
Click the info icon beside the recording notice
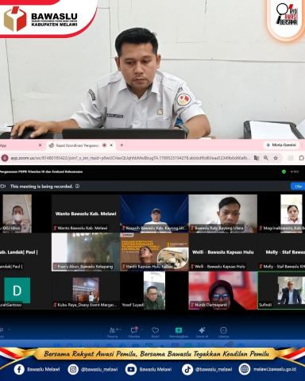pos(77,187)
